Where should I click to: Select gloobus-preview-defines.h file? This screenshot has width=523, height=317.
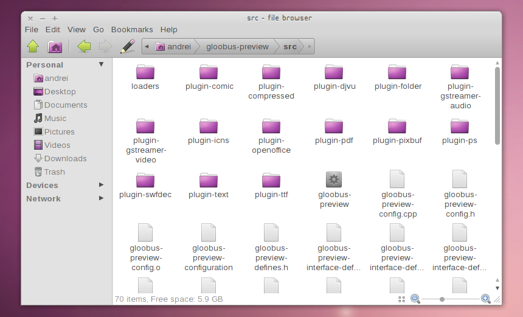271,248
